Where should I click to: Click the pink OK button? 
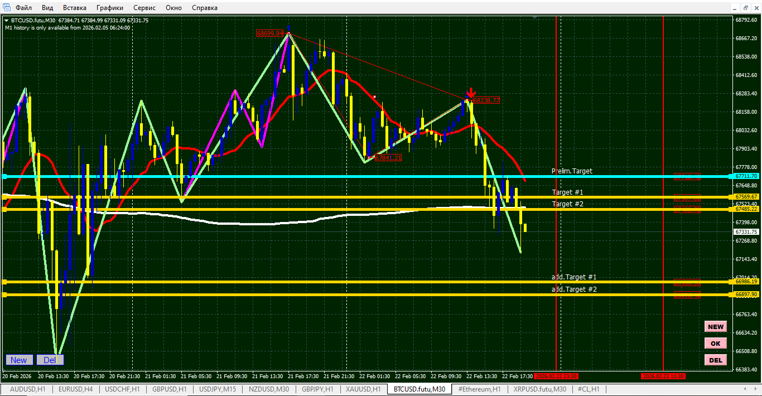coord(715,344)
